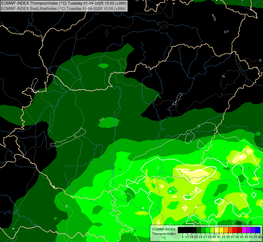Choose the dark red 39–40 legend swatch
Image resolution: width=263 pixels, height=242 pixels.
[x=240, y=230]
